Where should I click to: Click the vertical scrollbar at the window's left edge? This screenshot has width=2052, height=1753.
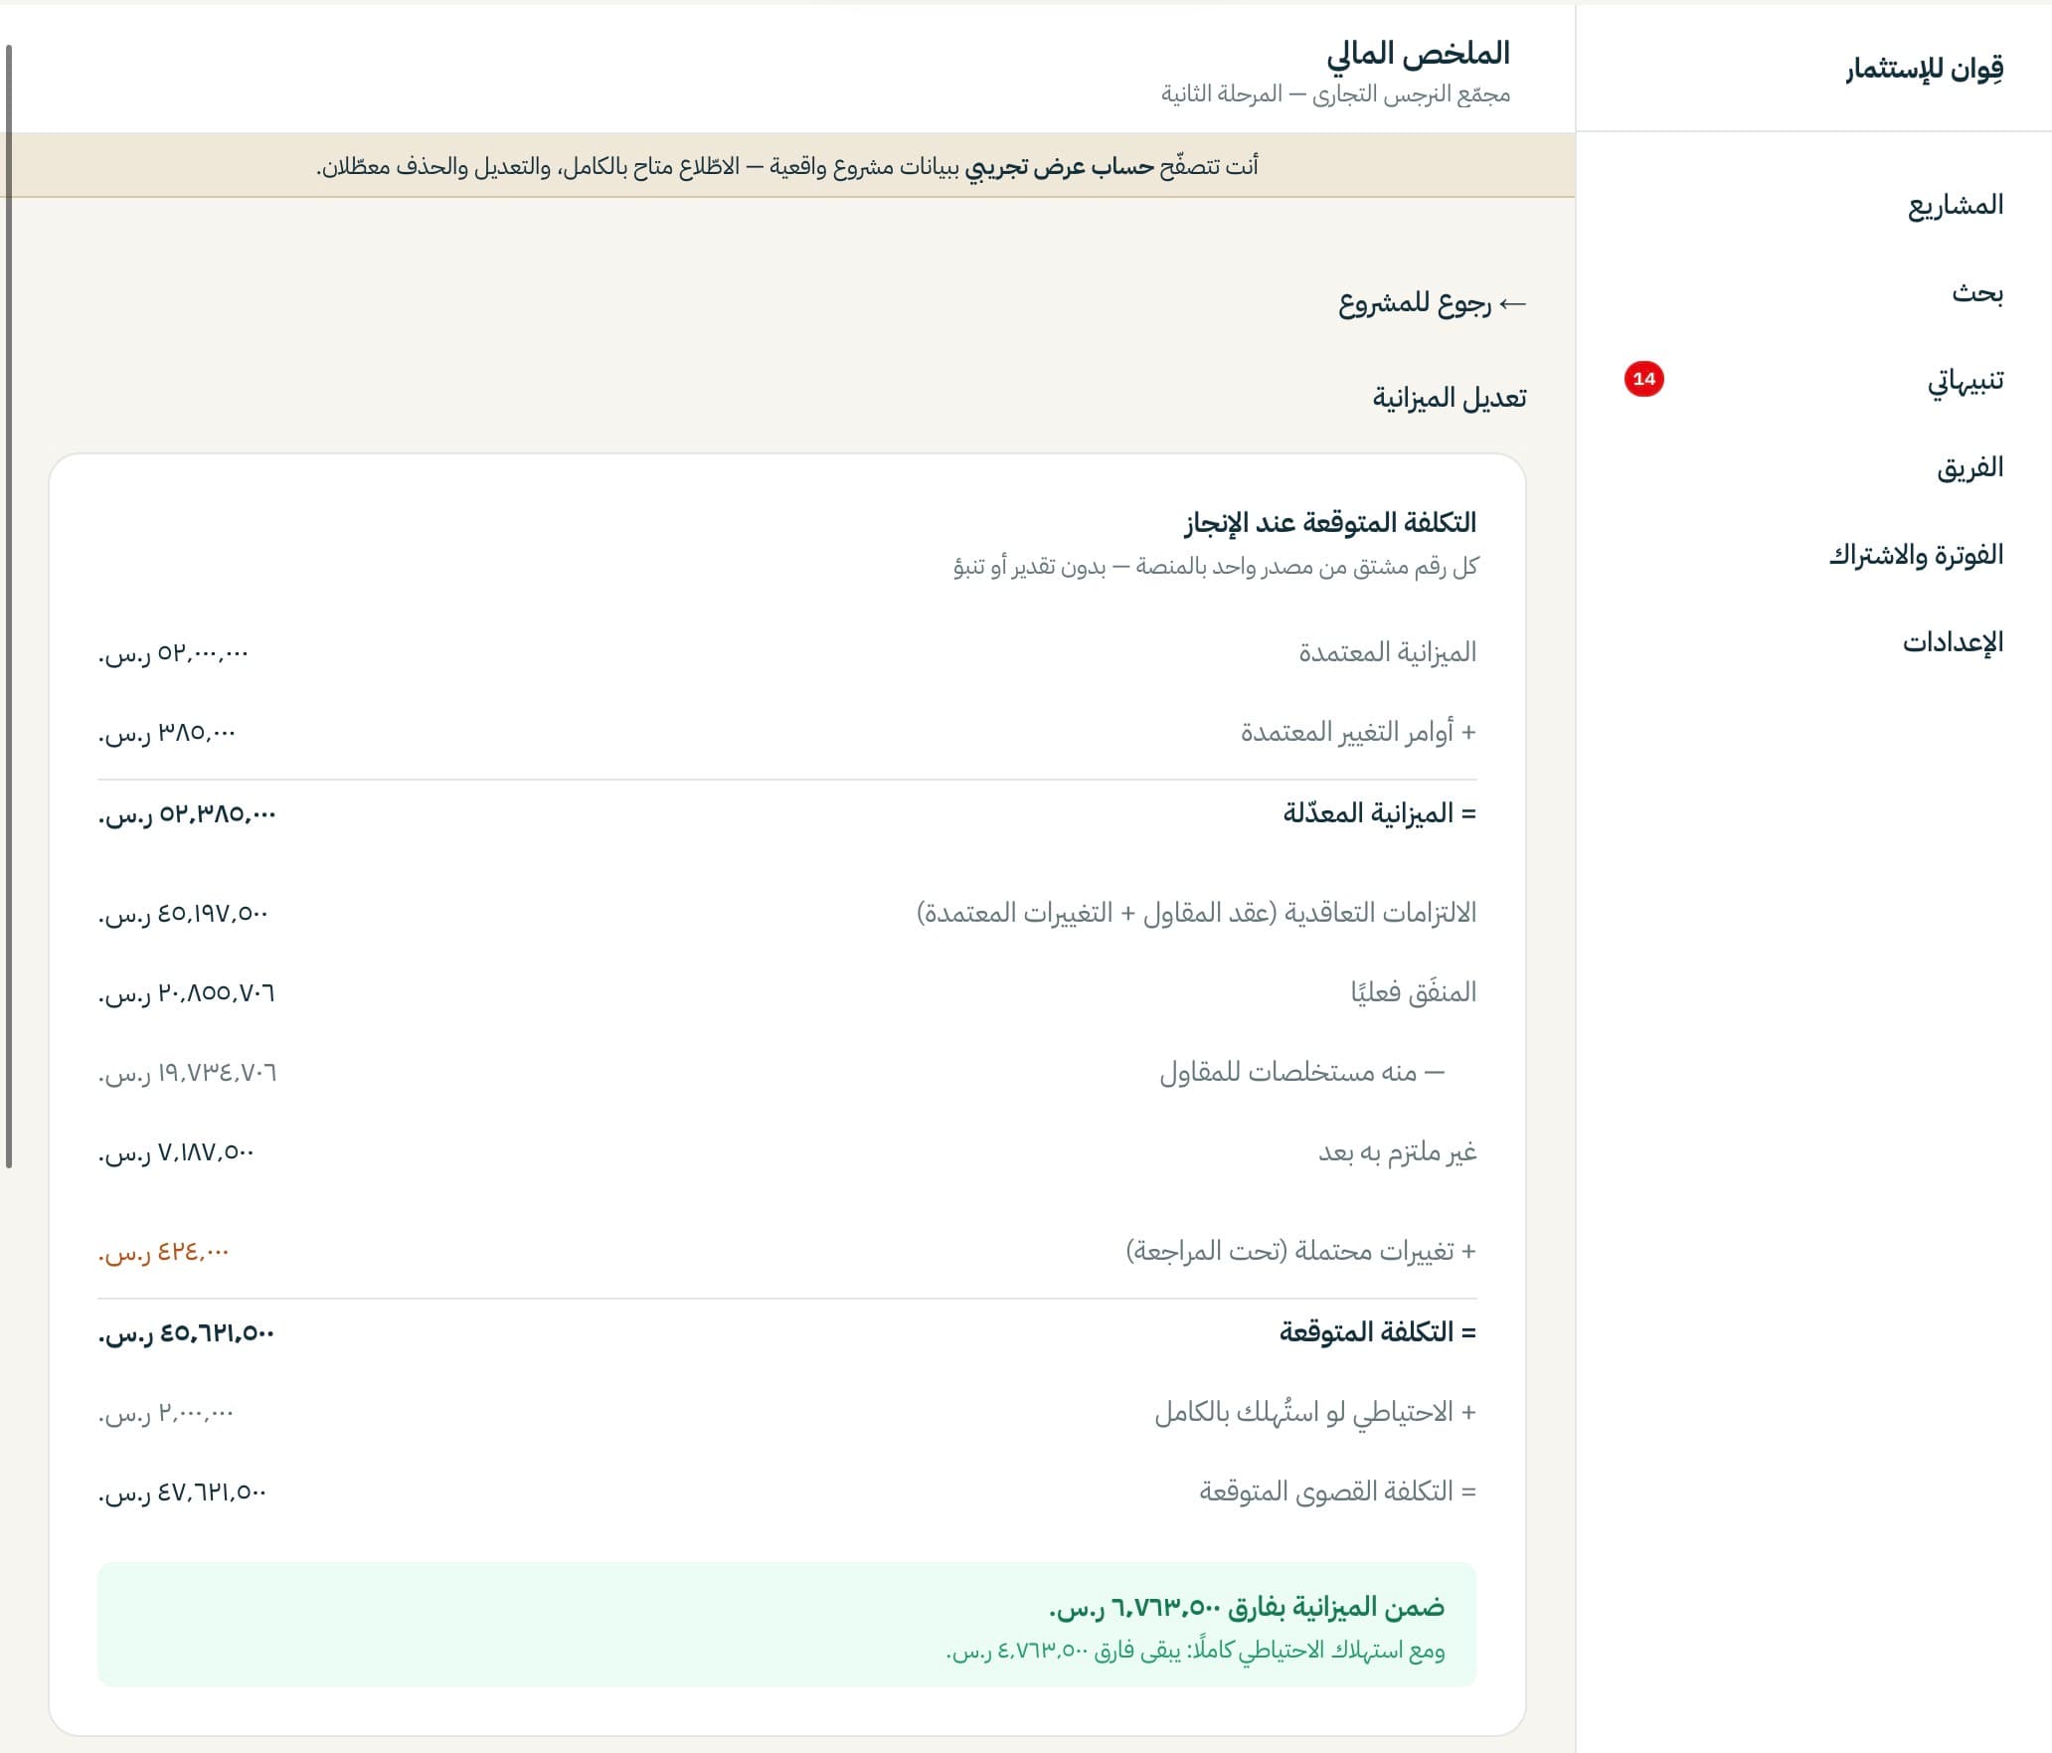9,607
